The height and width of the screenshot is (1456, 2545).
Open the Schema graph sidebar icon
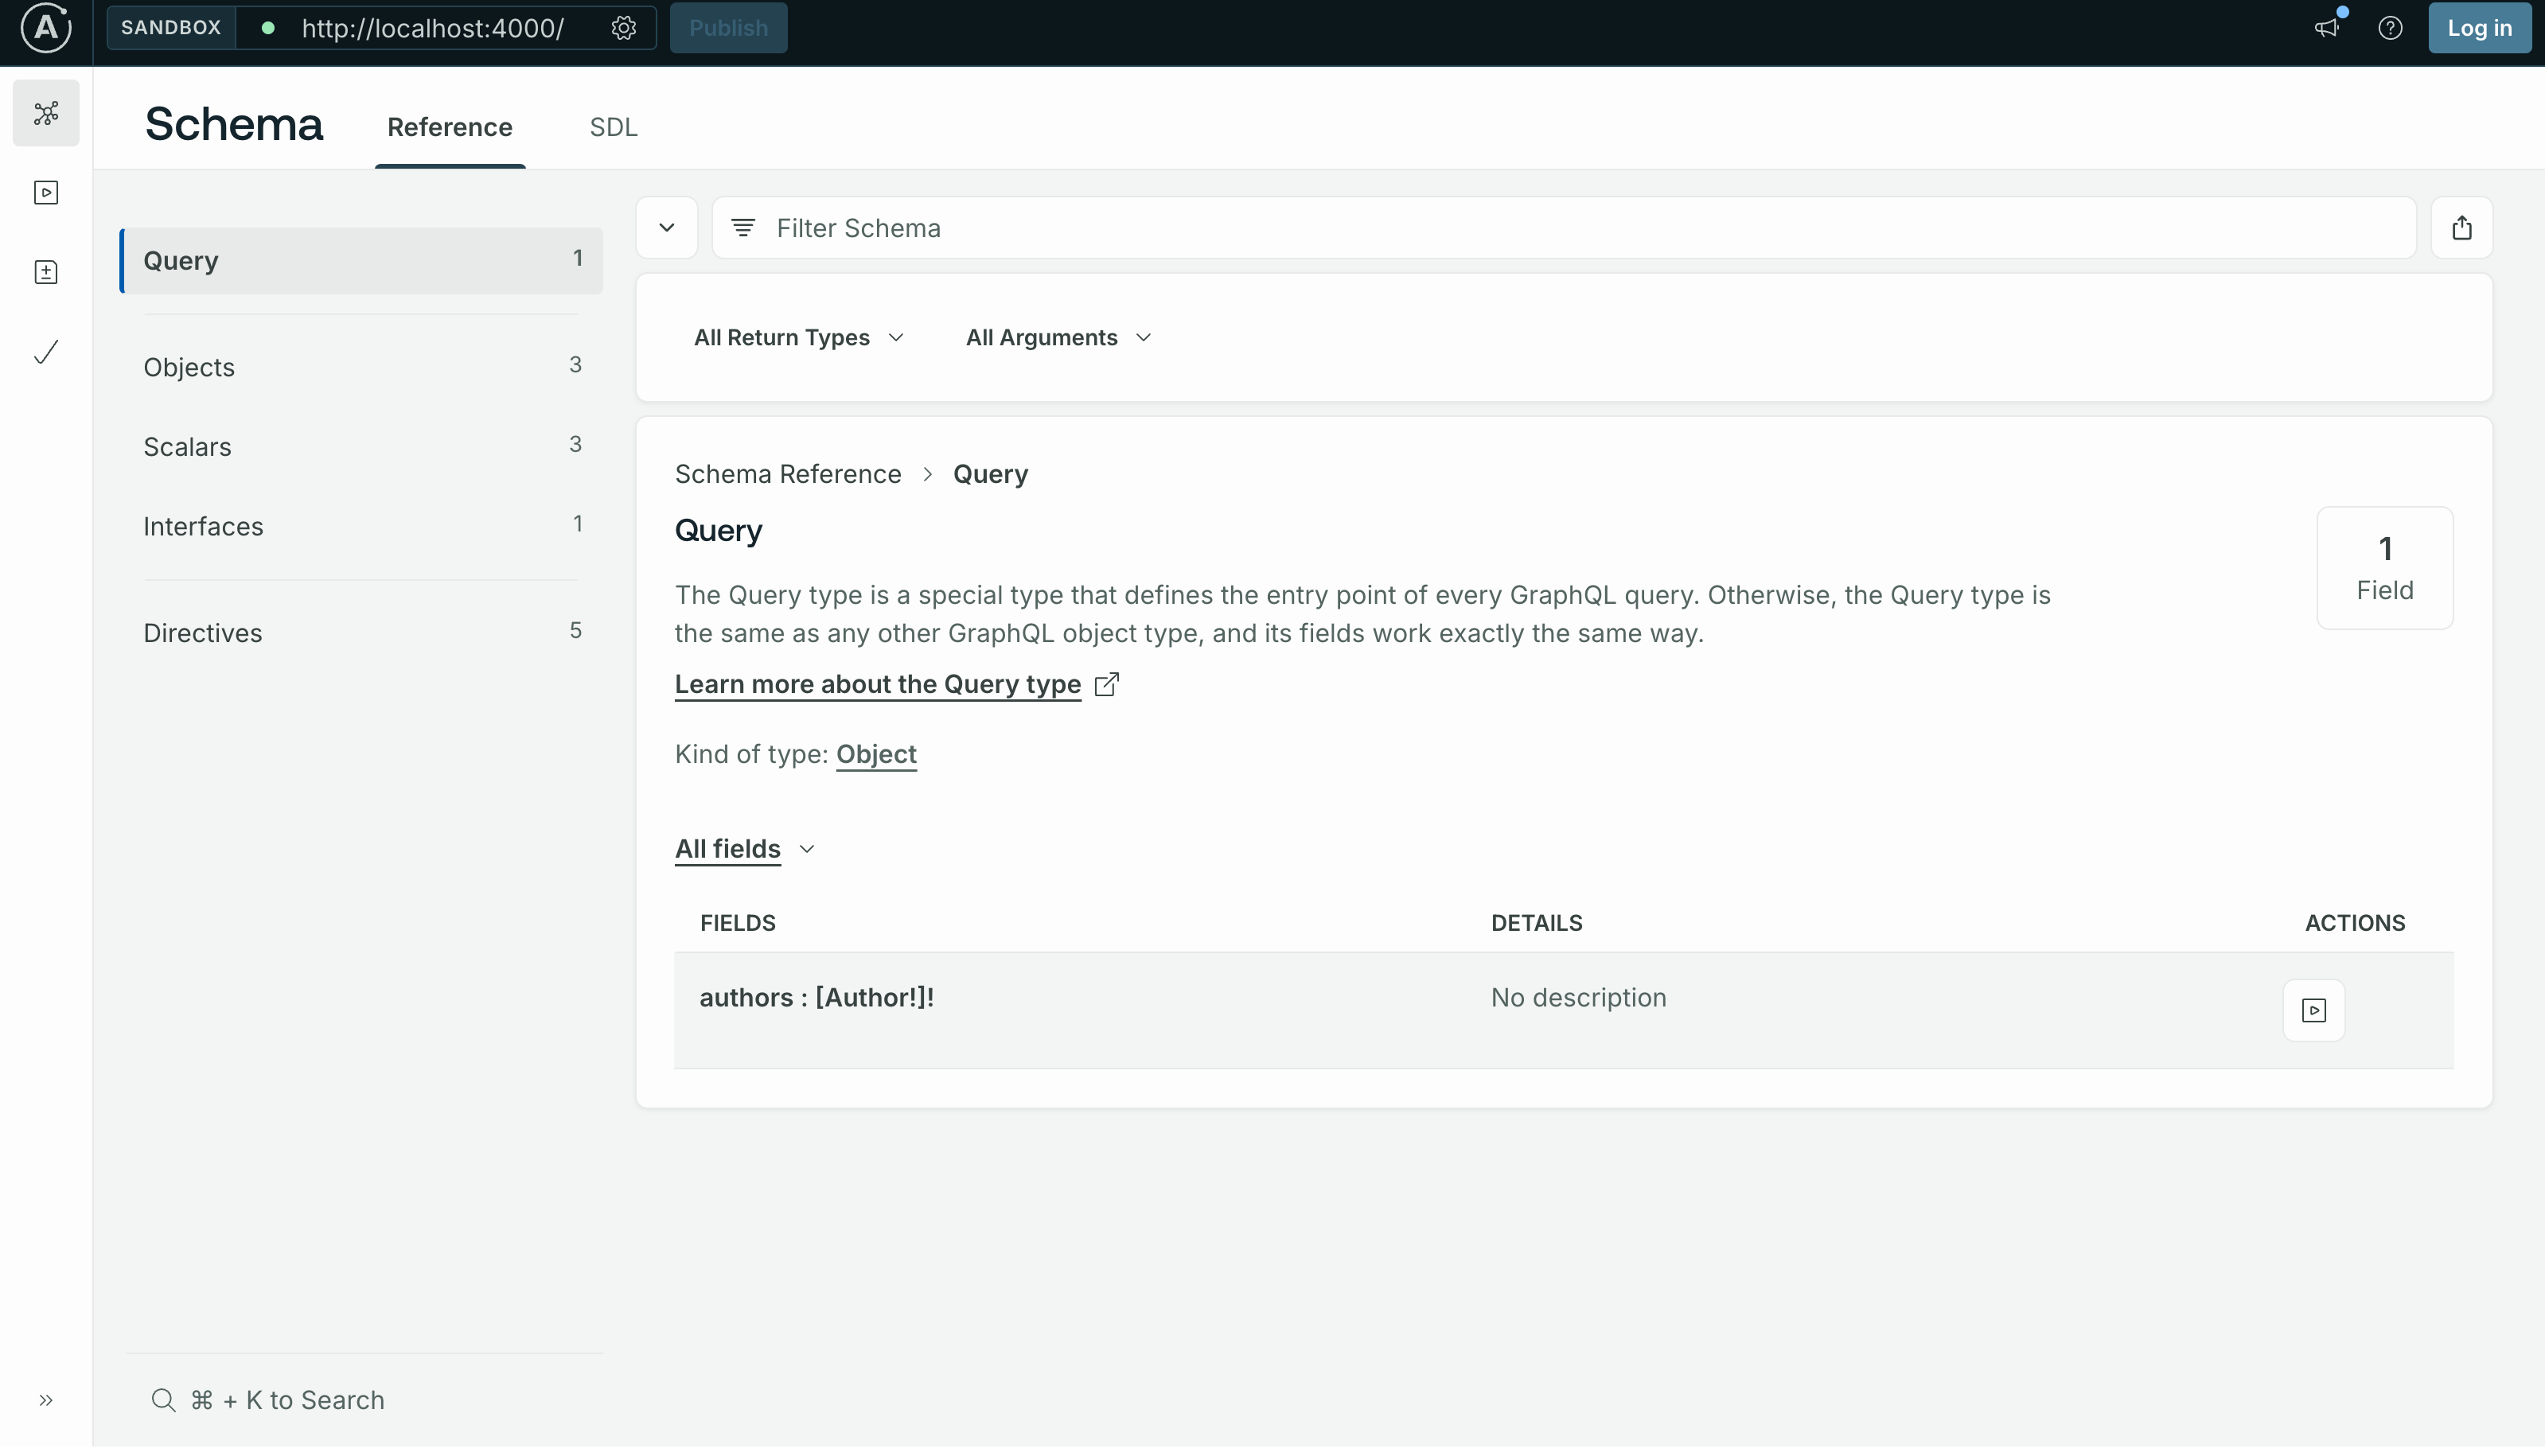click(x=46, y=113)
